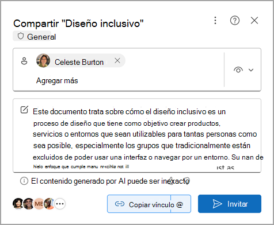
Task: Expand the permissions dropdown chevron
Action: [251, 70]
